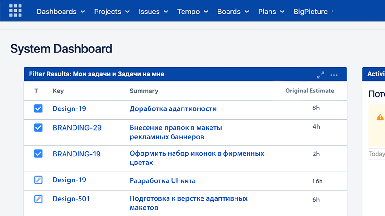The height and width of the screenshot is (216, 385).
Task: Open the BigPicture menu
Action: 313,12
